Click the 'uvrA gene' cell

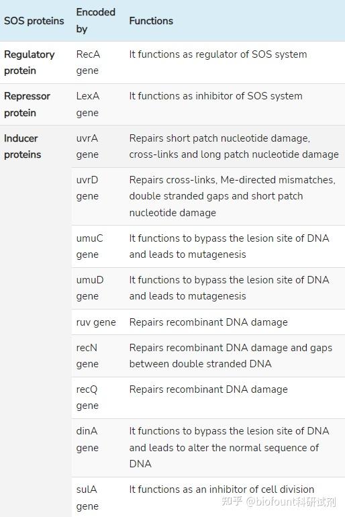pos(87,146)
